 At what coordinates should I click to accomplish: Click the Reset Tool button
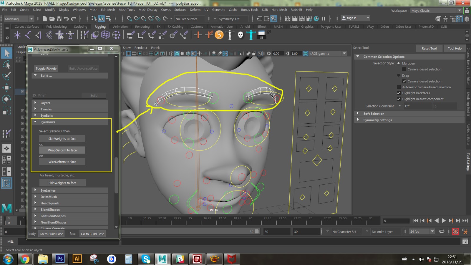coord(429,48)
